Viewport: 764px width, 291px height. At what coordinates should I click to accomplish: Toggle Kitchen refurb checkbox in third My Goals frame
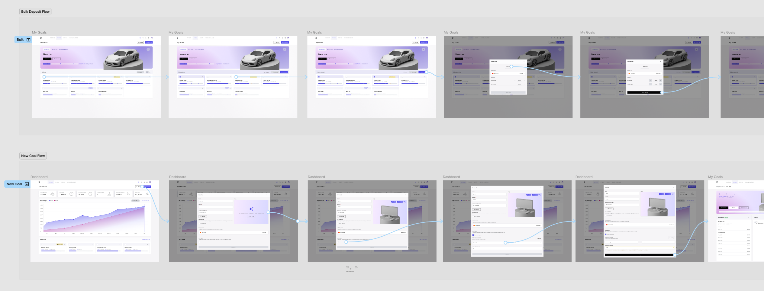(374, 77)
